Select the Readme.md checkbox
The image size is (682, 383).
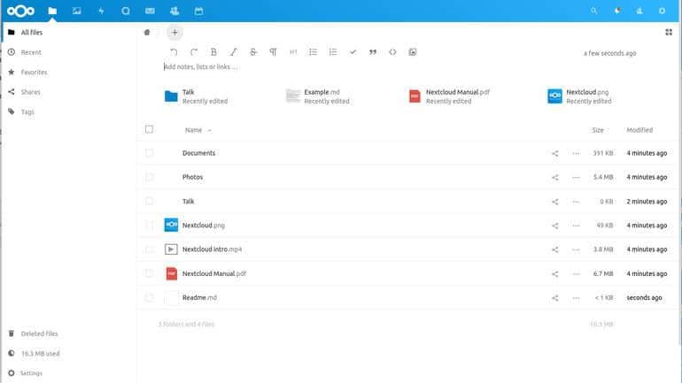coord(149,297)
